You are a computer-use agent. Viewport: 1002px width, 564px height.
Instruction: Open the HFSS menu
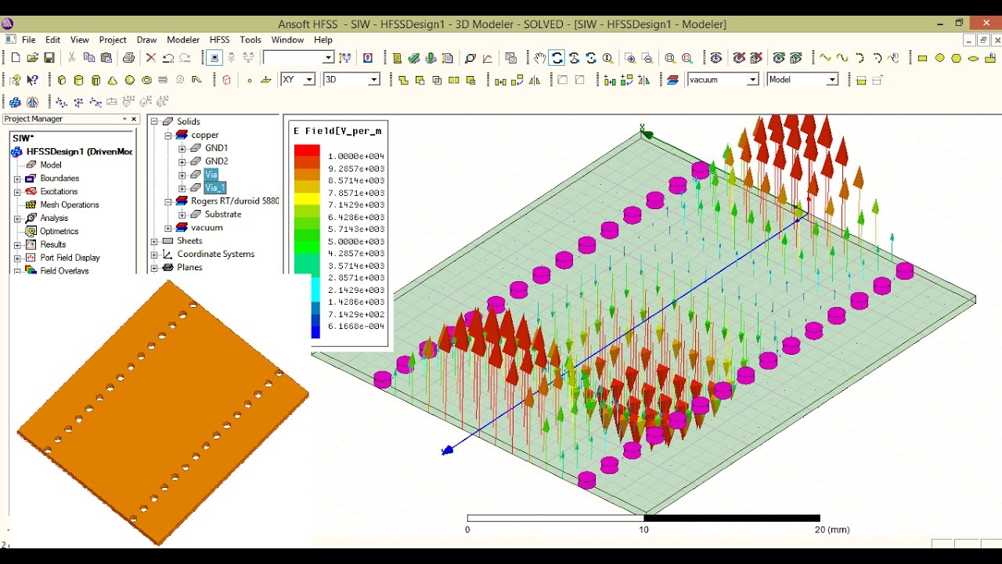pyautogui.click(x=220, y=40)
